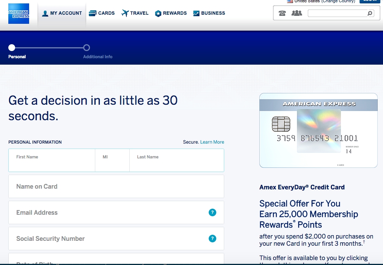Select the Additional Info step marker
The height and width of the screenshot is (265, 383).
click(87, 48)
